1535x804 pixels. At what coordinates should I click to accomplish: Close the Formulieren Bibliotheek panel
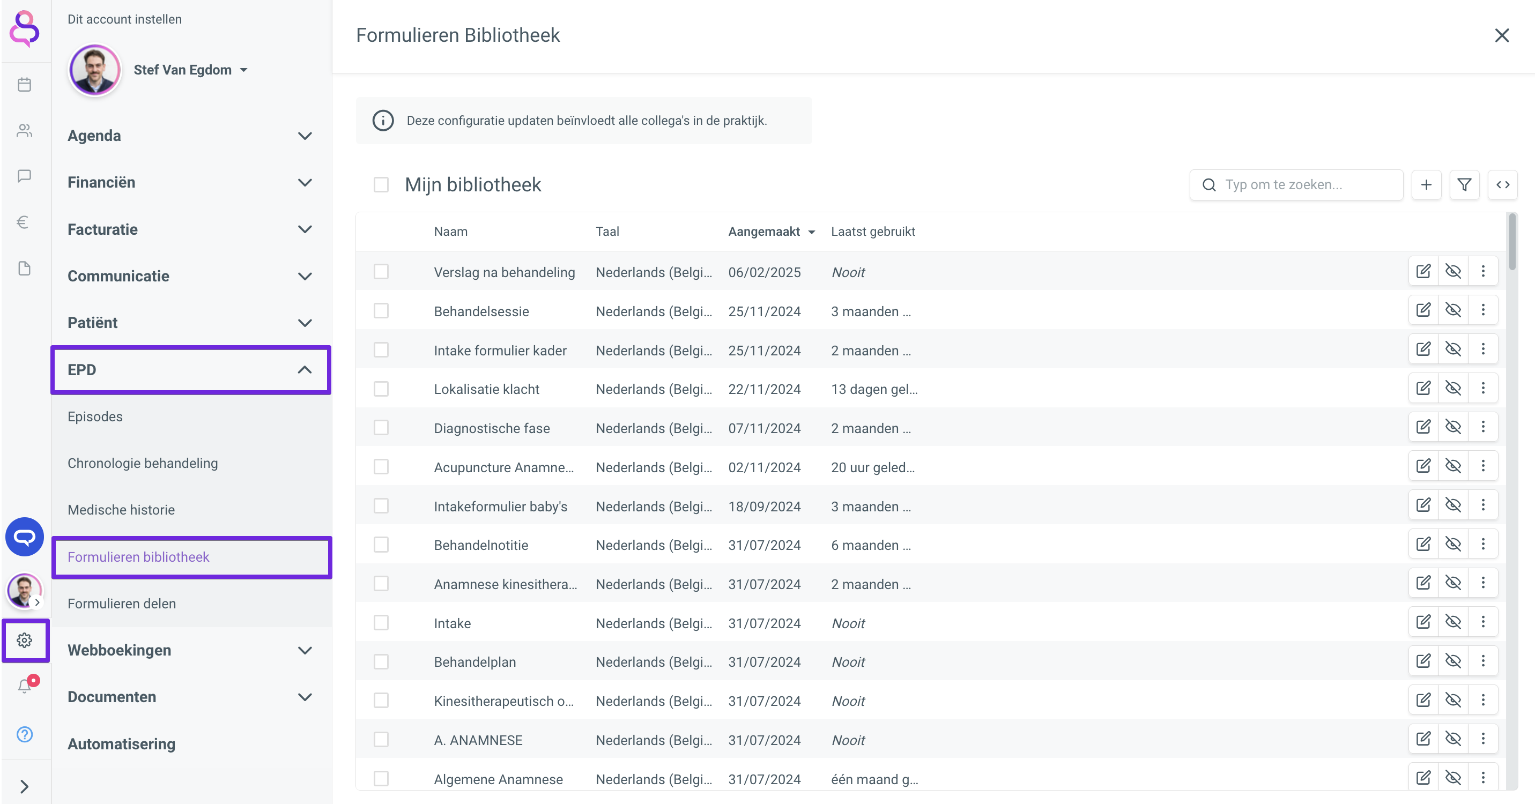[1502, 36]
